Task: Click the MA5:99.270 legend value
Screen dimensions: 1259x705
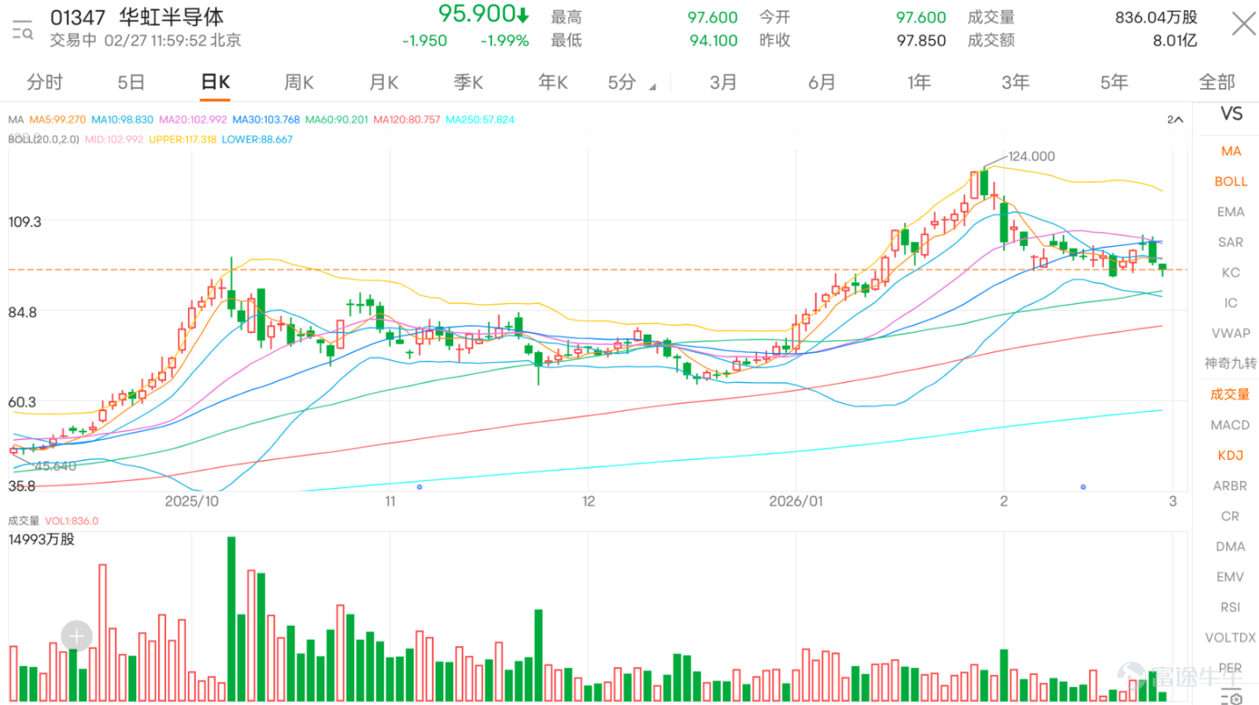Action: 57,119
